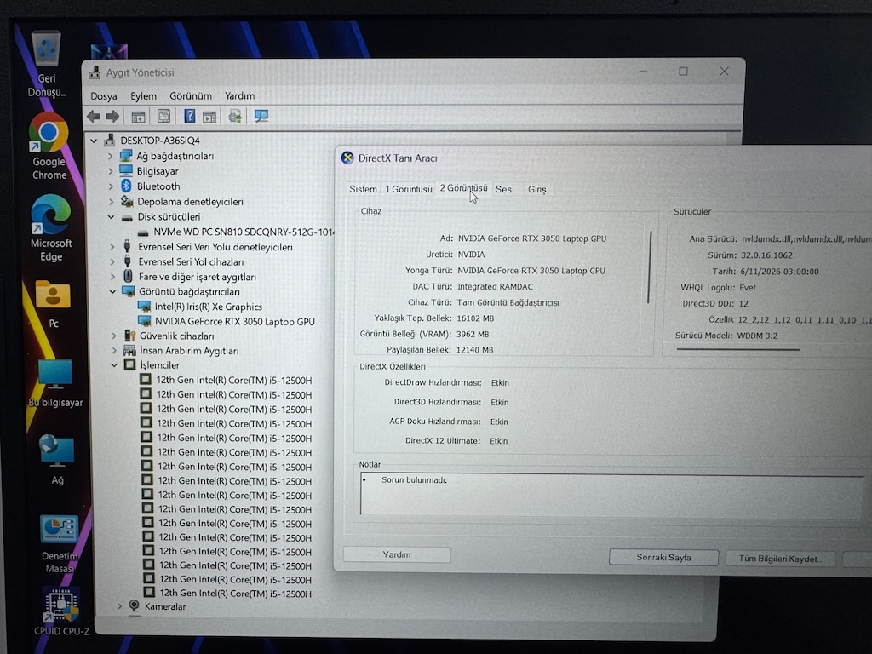Click the blue question mark help icon
The height and width of the screenshot is (654, 872).
click(190, 116)
